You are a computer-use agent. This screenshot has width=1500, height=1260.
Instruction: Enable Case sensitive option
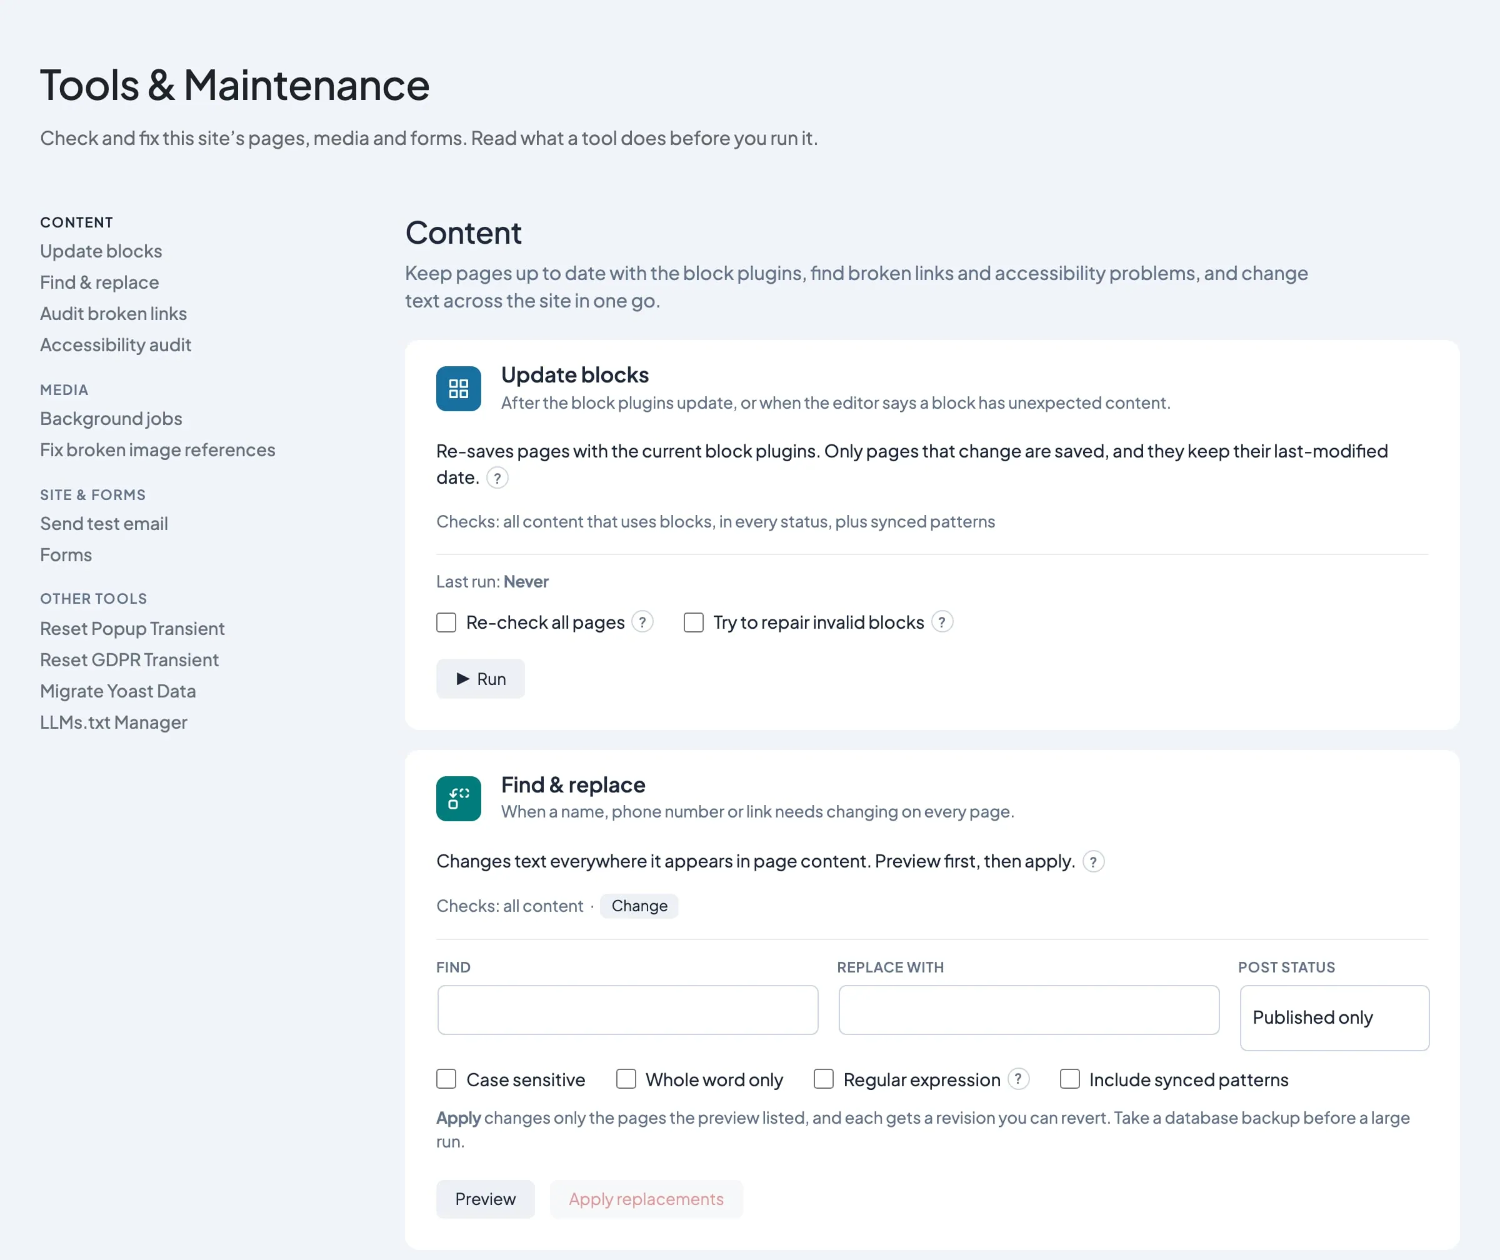(x=446, y=1079)
